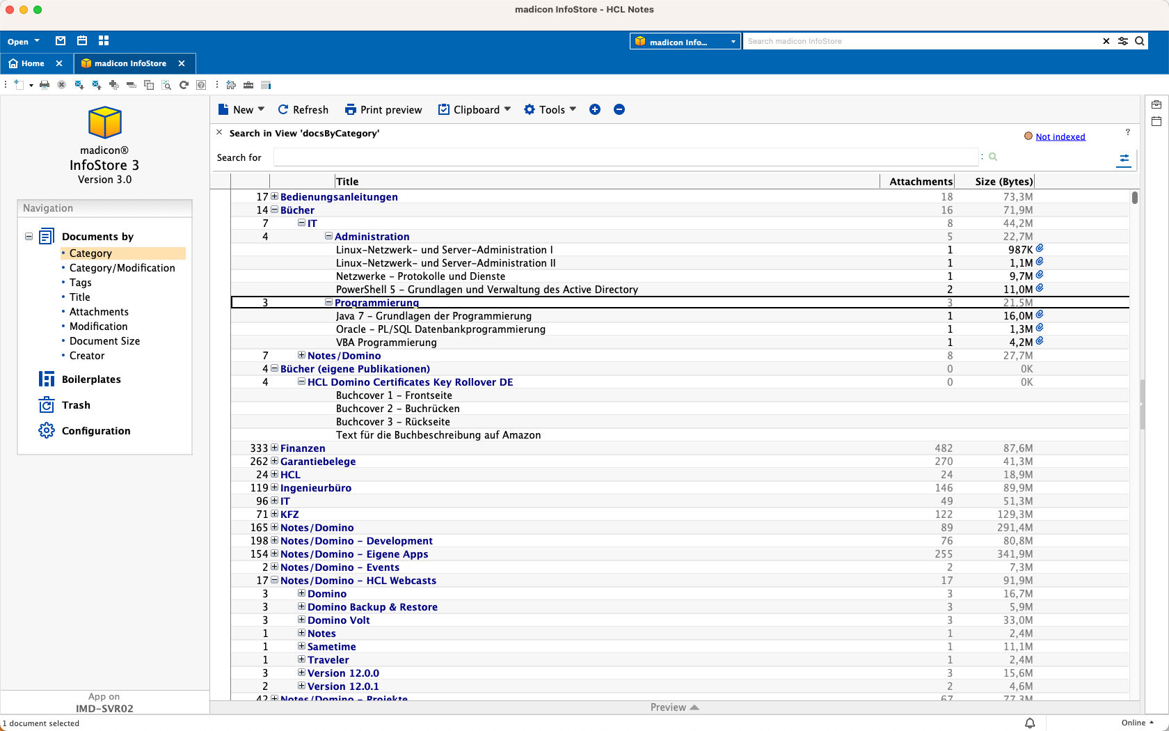The image size is (1169, 731).
Task: Open the Open dropdown menu in top bar
Action: point(24,42)
